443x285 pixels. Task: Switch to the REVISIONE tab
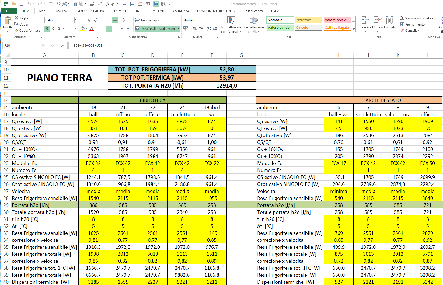157,11
